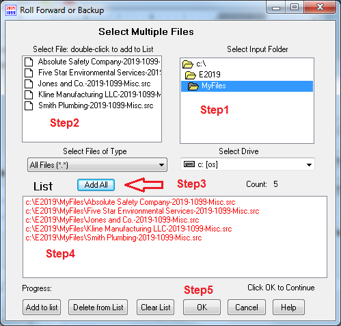Image resolution: width=341 pixels, height=326 pixels.
Task: Click the Add to list button
Action: click(x=42, y=308)
